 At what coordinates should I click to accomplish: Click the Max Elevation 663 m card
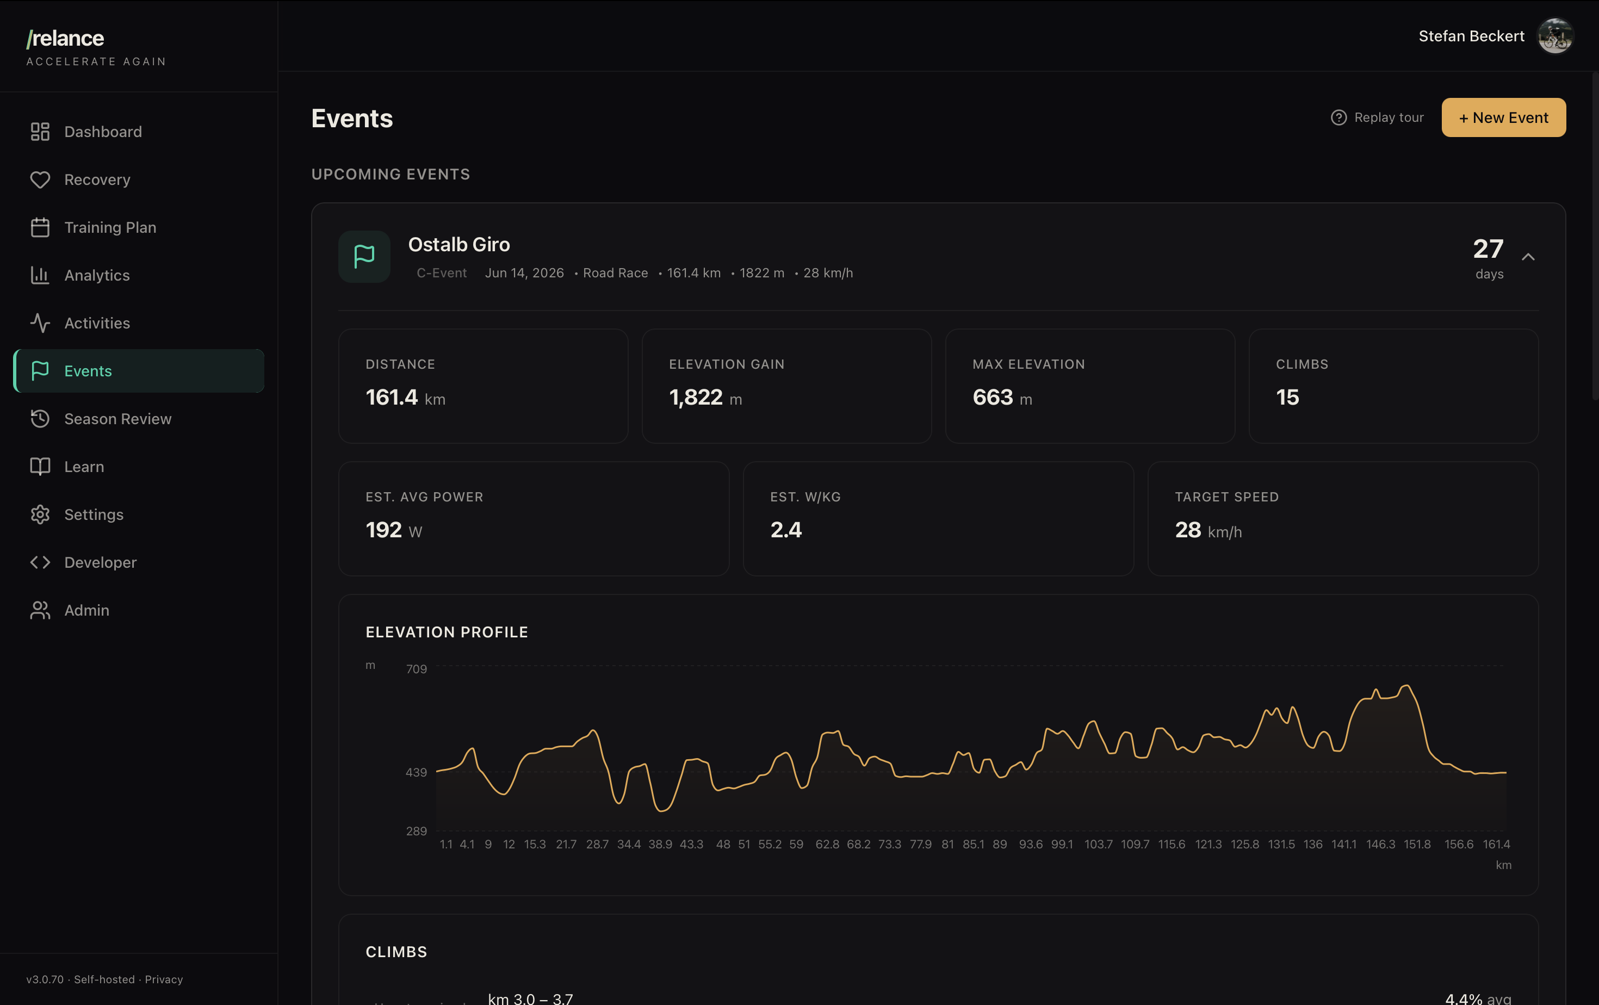tap(1090, 386)
